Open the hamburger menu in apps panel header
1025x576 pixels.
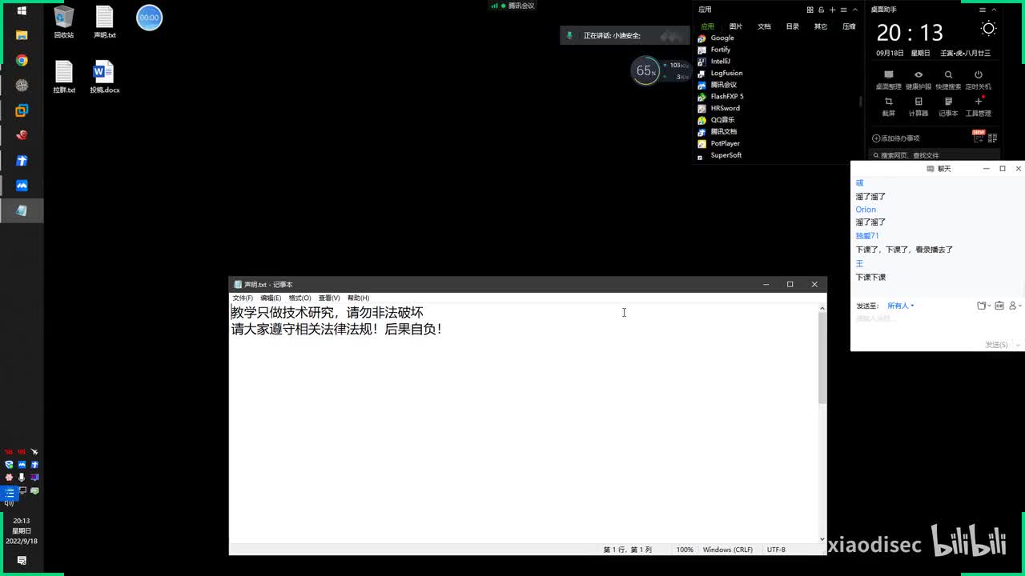[x=843, y=10]
